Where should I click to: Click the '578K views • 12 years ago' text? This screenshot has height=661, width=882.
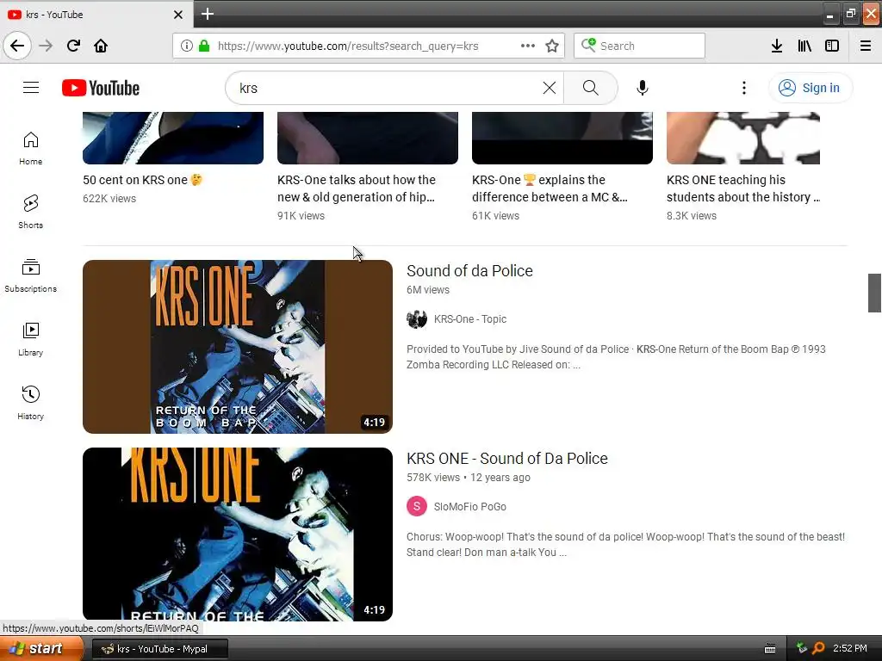(x=469, y=477)
